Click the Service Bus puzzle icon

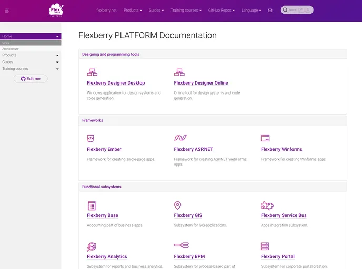click(267, 205)
